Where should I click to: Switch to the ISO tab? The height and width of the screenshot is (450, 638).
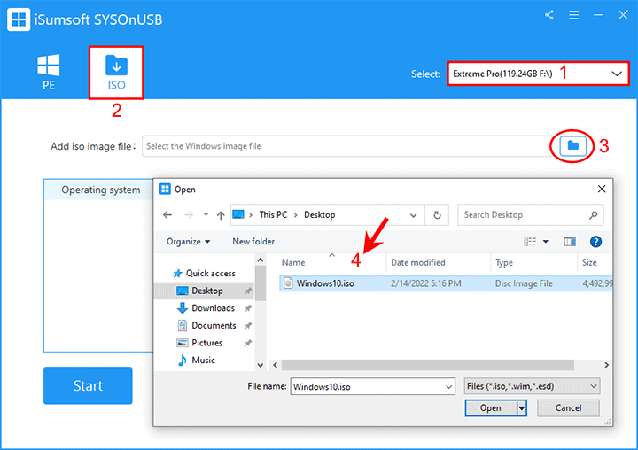tap(116, 73)
